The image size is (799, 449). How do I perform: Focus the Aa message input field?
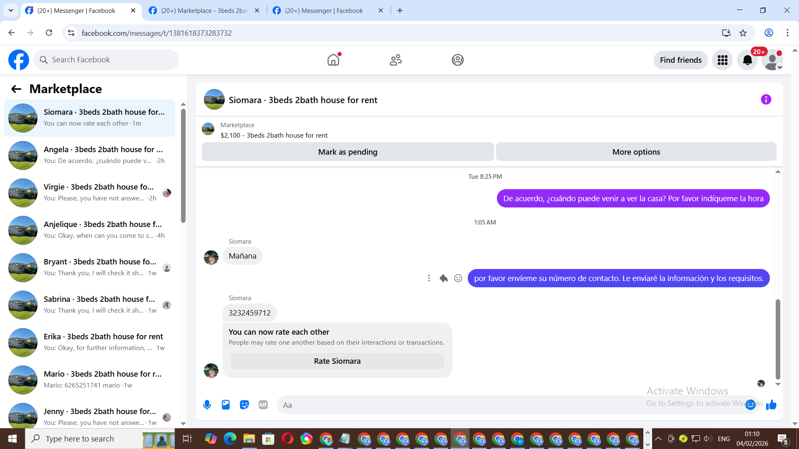(458, 405)
